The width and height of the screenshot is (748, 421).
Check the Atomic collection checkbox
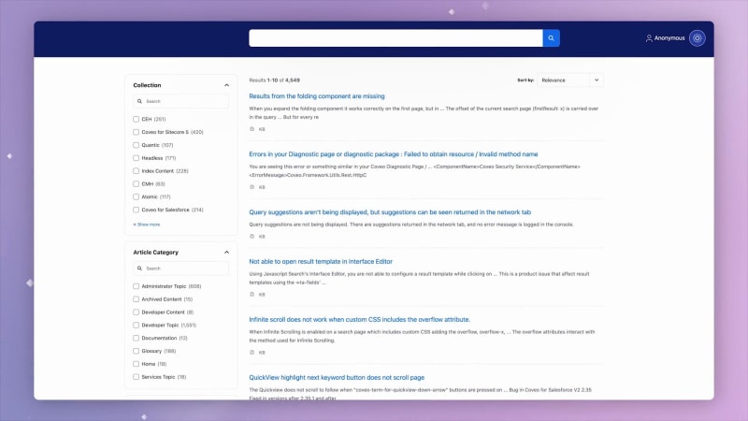pos(136,196)
